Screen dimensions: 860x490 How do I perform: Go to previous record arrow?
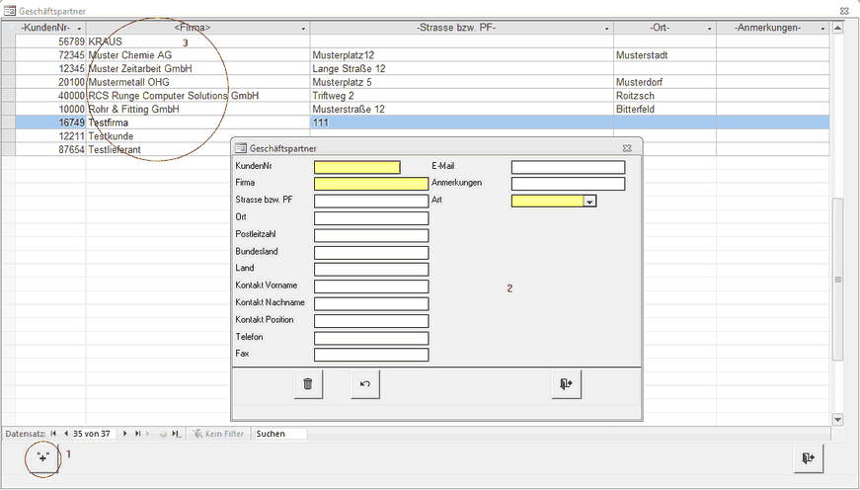[x=66, y=434]
